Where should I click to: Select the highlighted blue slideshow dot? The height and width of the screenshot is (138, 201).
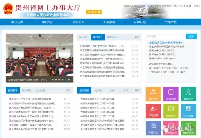pyautogui.click(x=66, y=79)
